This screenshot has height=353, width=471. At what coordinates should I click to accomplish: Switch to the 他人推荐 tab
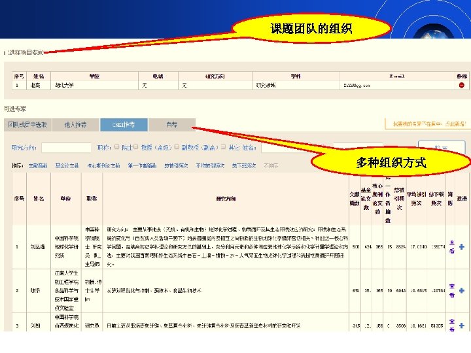point(75,125)
